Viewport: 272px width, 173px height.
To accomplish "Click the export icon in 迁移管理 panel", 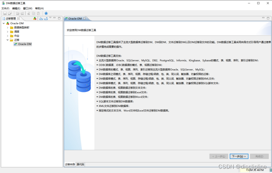I will click(46, 18).
